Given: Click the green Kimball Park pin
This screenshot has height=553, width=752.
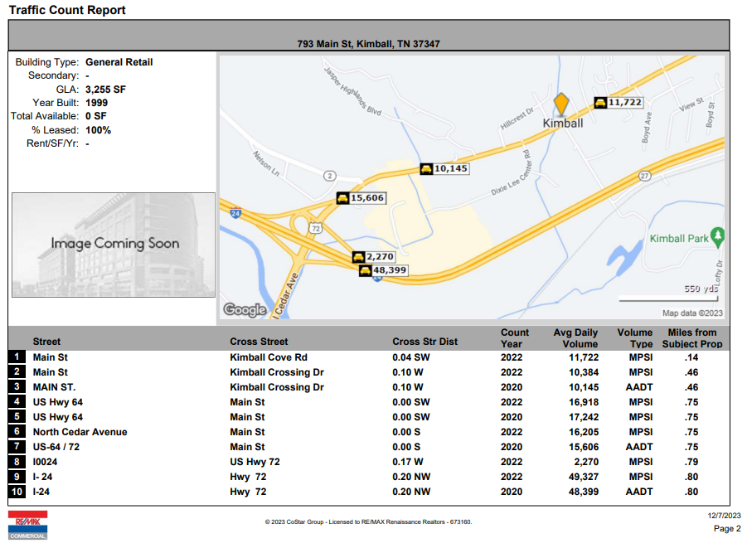Looking at the screenshot, I should [717, 237].
